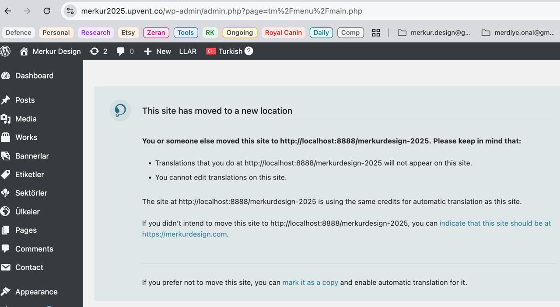Click the Turkish flag icon

(211, 51)
